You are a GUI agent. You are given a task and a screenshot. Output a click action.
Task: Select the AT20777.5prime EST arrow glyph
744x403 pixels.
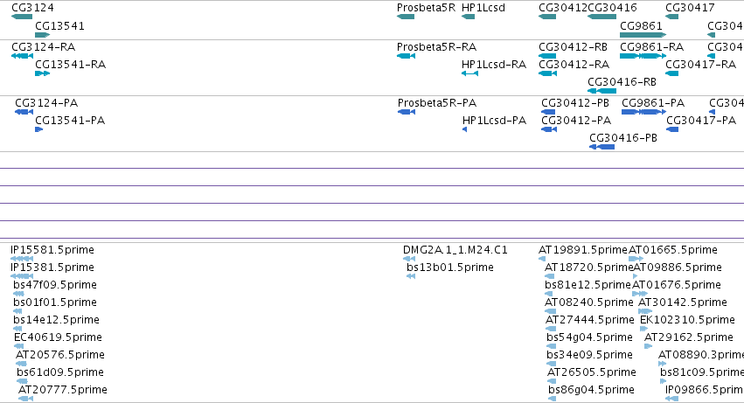[25, 399]
